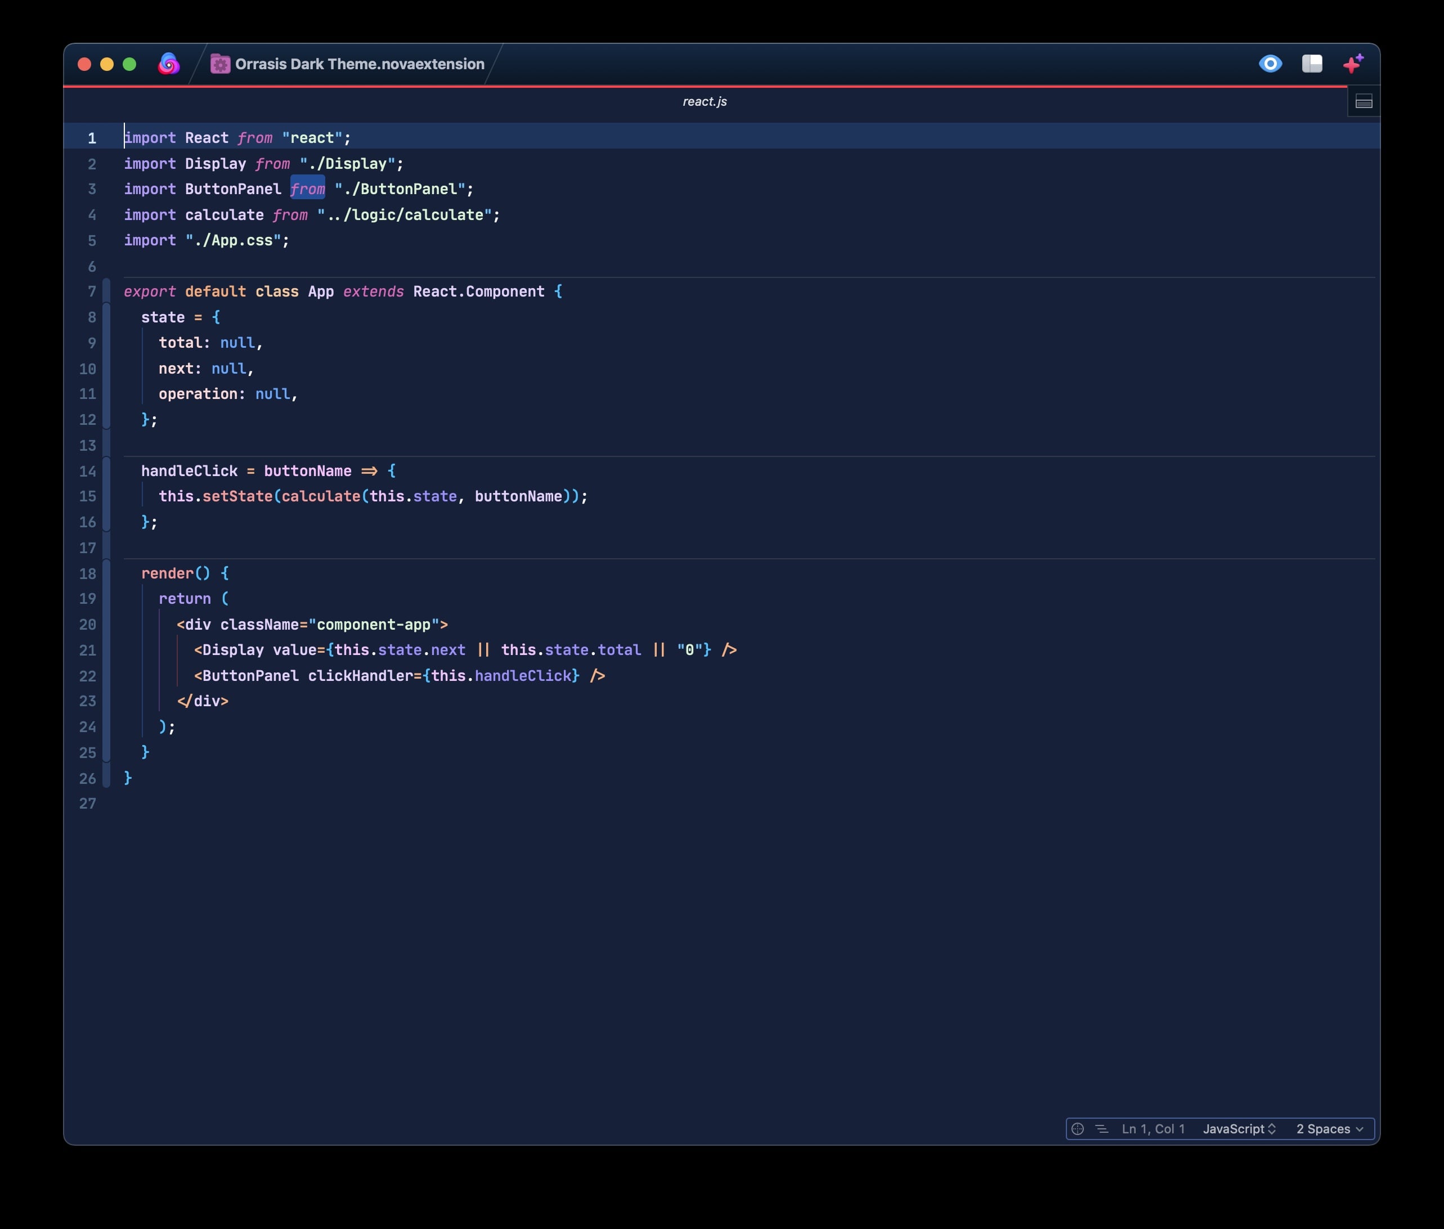1444x1229 pixels.
Task: Click the Ln 1, Col 1 position indicator
Action: click(1153, 1129)
